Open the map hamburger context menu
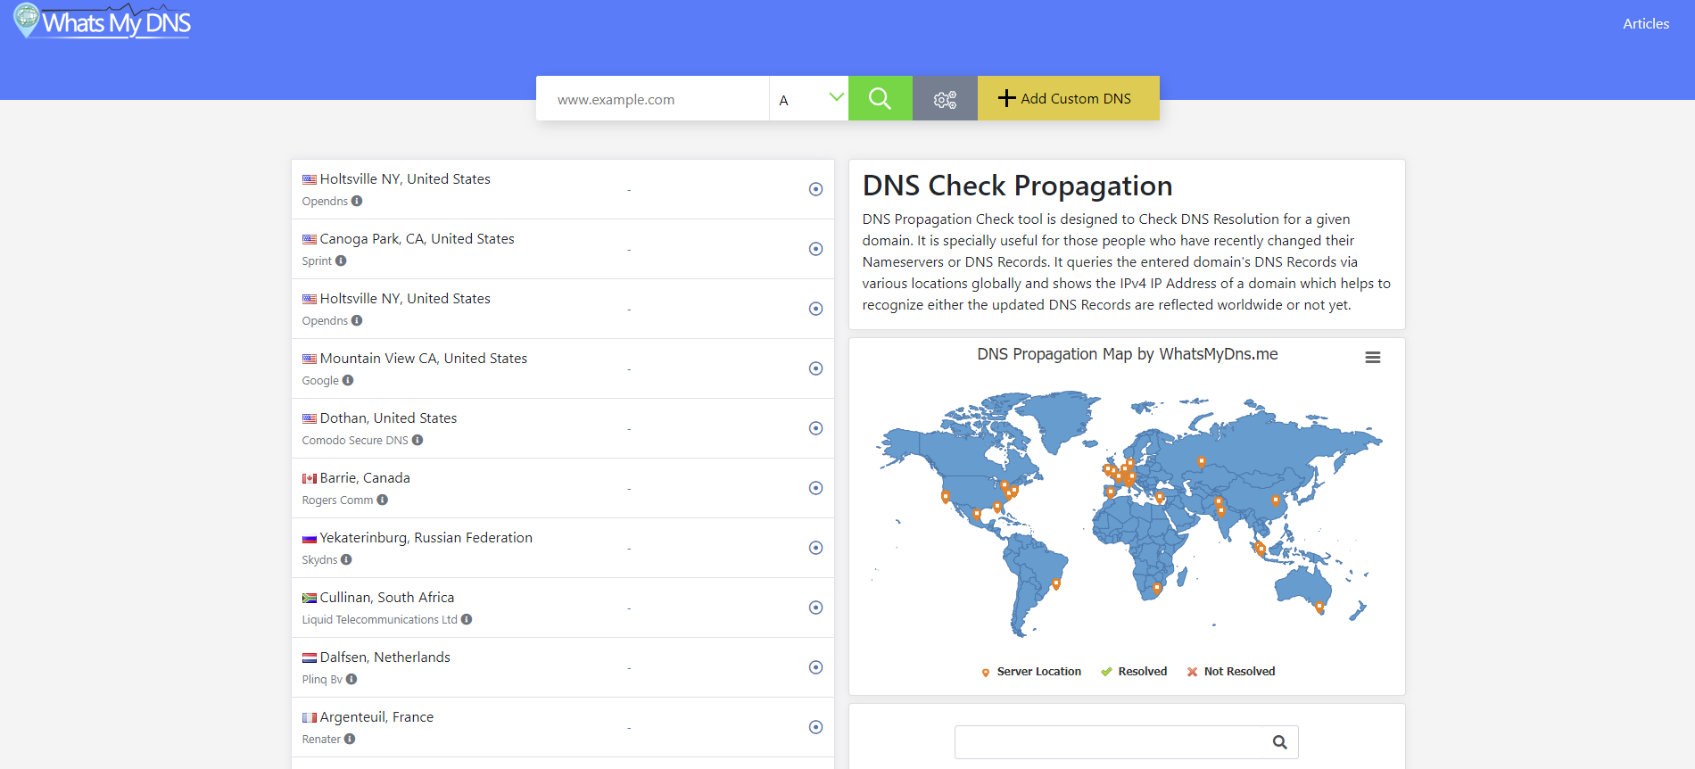The image size is (1695, 769). coord(1373,357)
